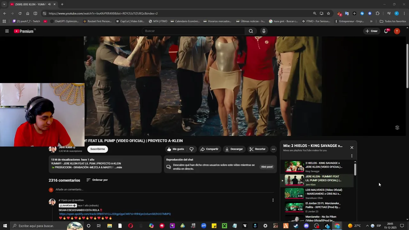This screenshot has width=409, height=230.
Task: Open the Crear menu button
Action: point(372,31)
